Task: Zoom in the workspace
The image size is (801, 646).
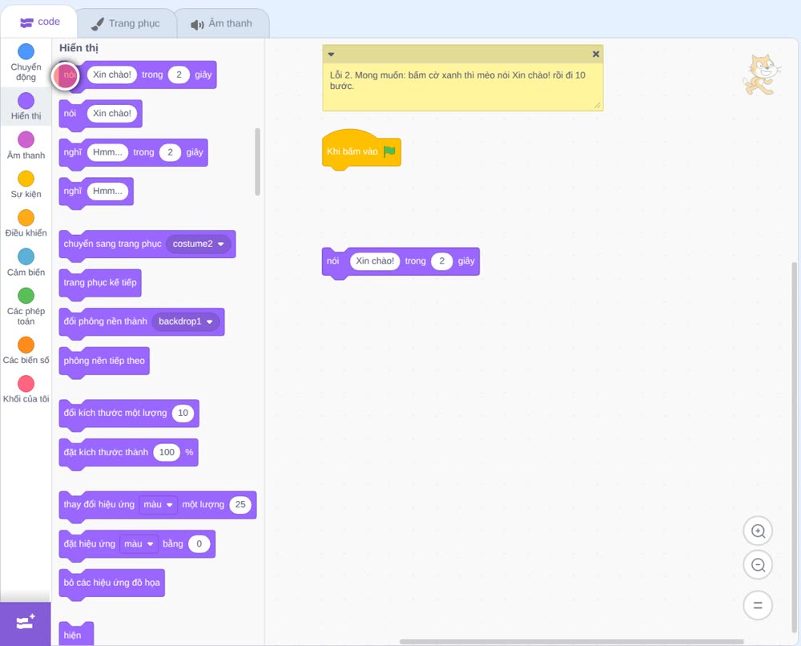Action: [758, 531]
